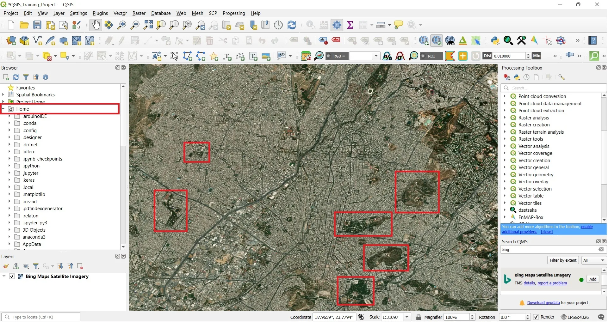Click the Download geodata link
The image size is (608, 322).
click(543, 303)
